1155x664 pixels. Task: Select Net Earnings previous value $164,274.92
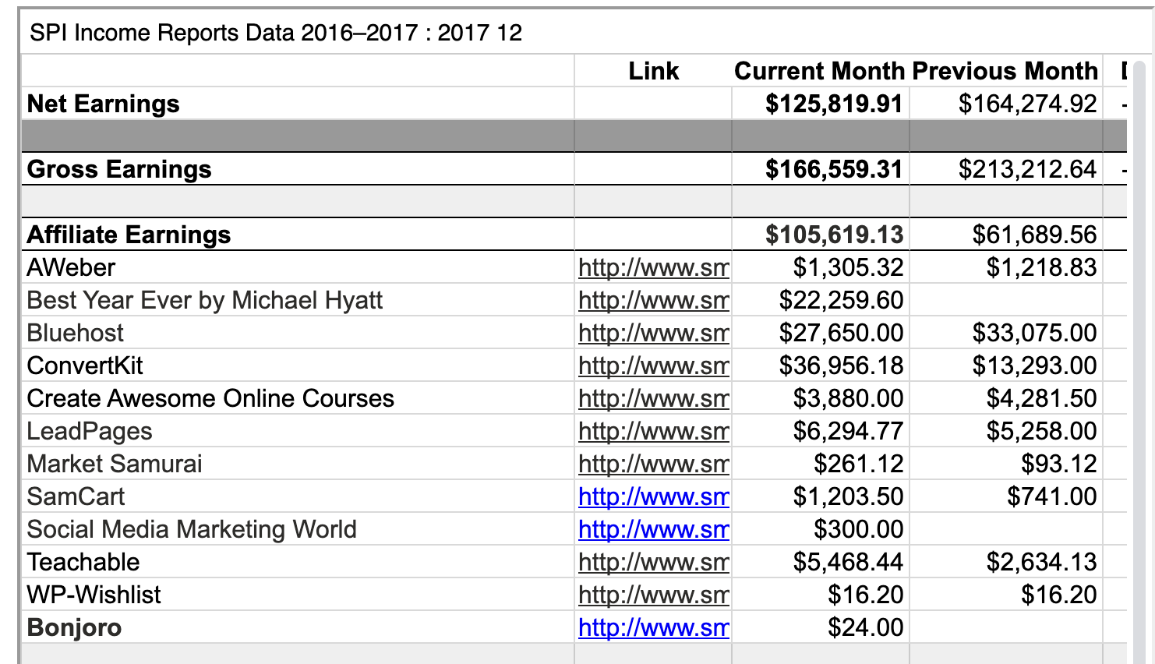(1027, 104)
